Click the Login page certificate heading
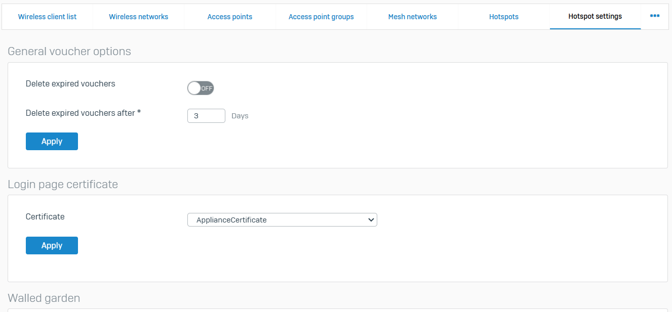Screen dimensions: 672x312 [63, 185]
